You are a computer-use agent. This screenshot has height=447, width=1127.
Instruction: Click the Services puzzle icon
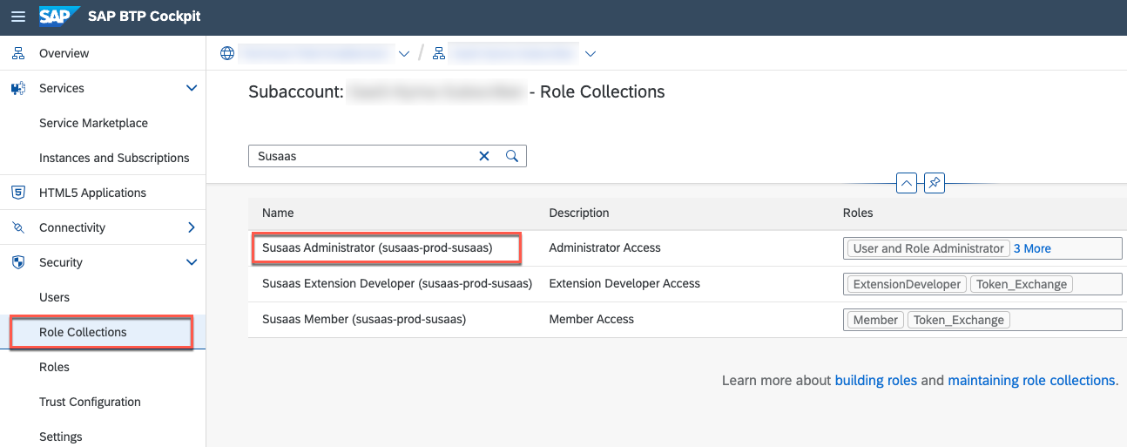click(x=18, y=88)
